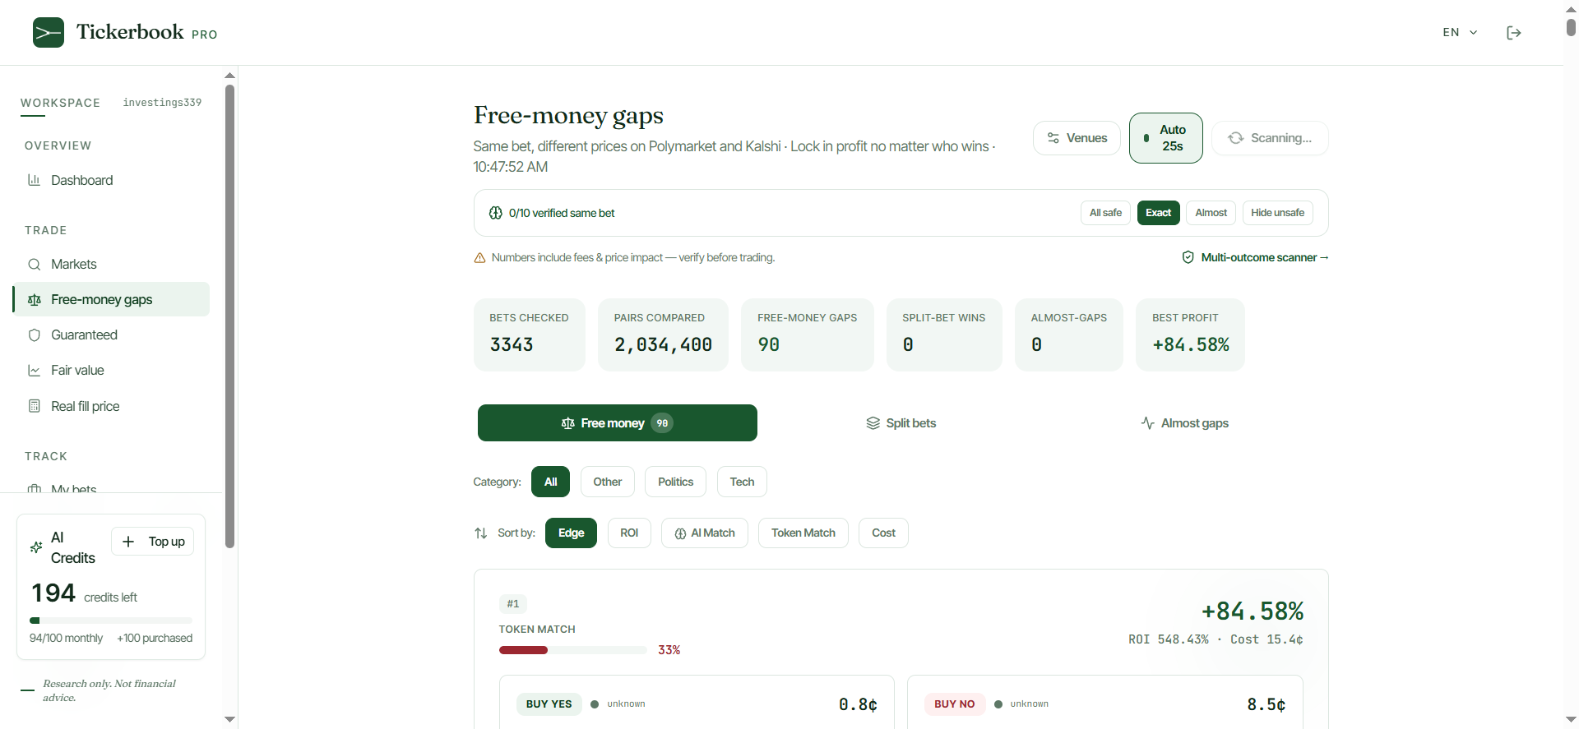This screenshot has width=1579, height=729.
Task: Click the warning triangle icon near fees note
Action: coord(480,258)
